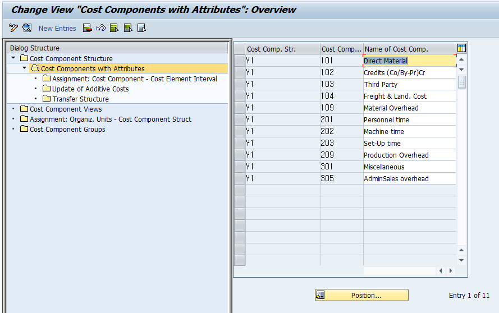
Task: Click the table scroll left arrow
Action: (441, 271)
